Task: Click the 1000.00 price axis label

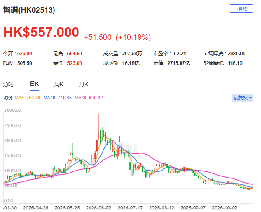Action: [x=13, y=171]
